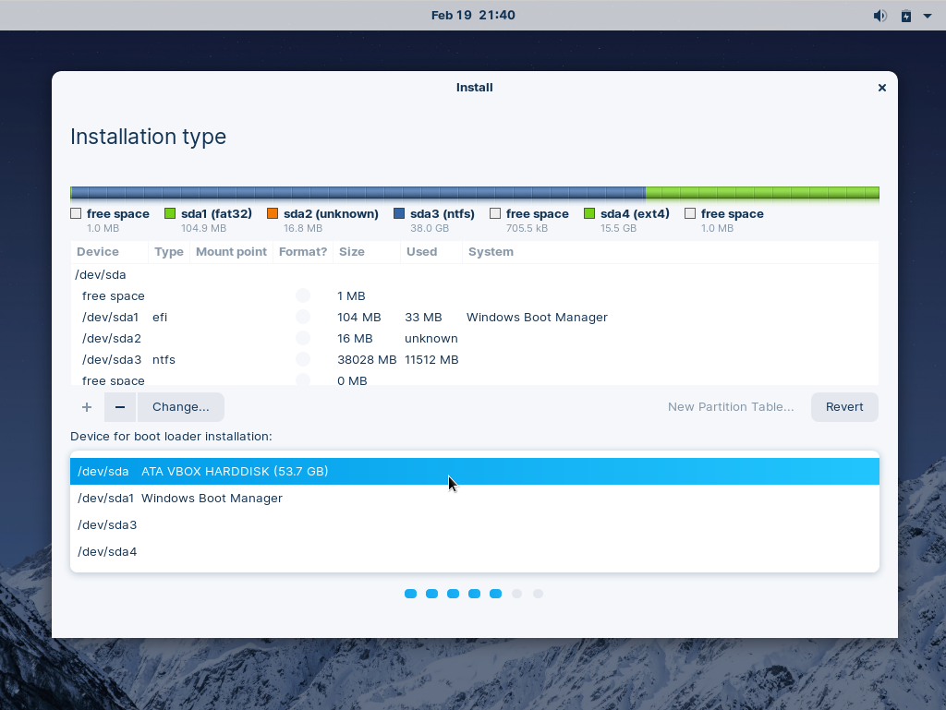Toggle format checkbox for /dev/sda1
Viewport: 946px width, 710px height.
tap(303, 317)
